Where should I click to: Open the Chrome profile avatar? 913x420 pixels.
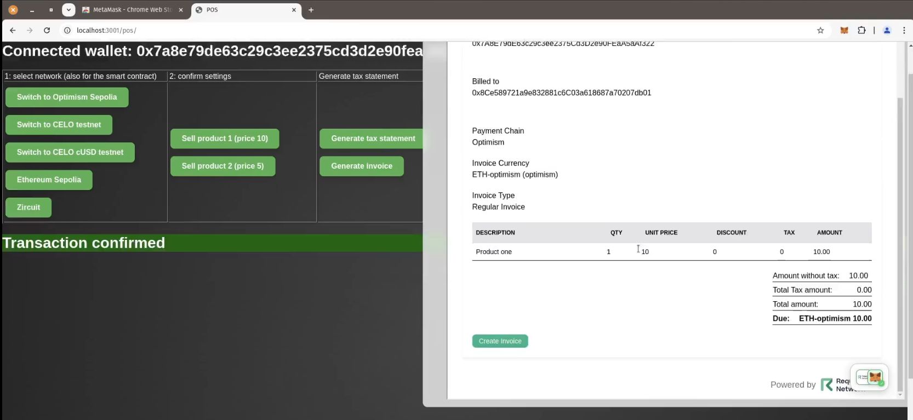tap(887, 30)
